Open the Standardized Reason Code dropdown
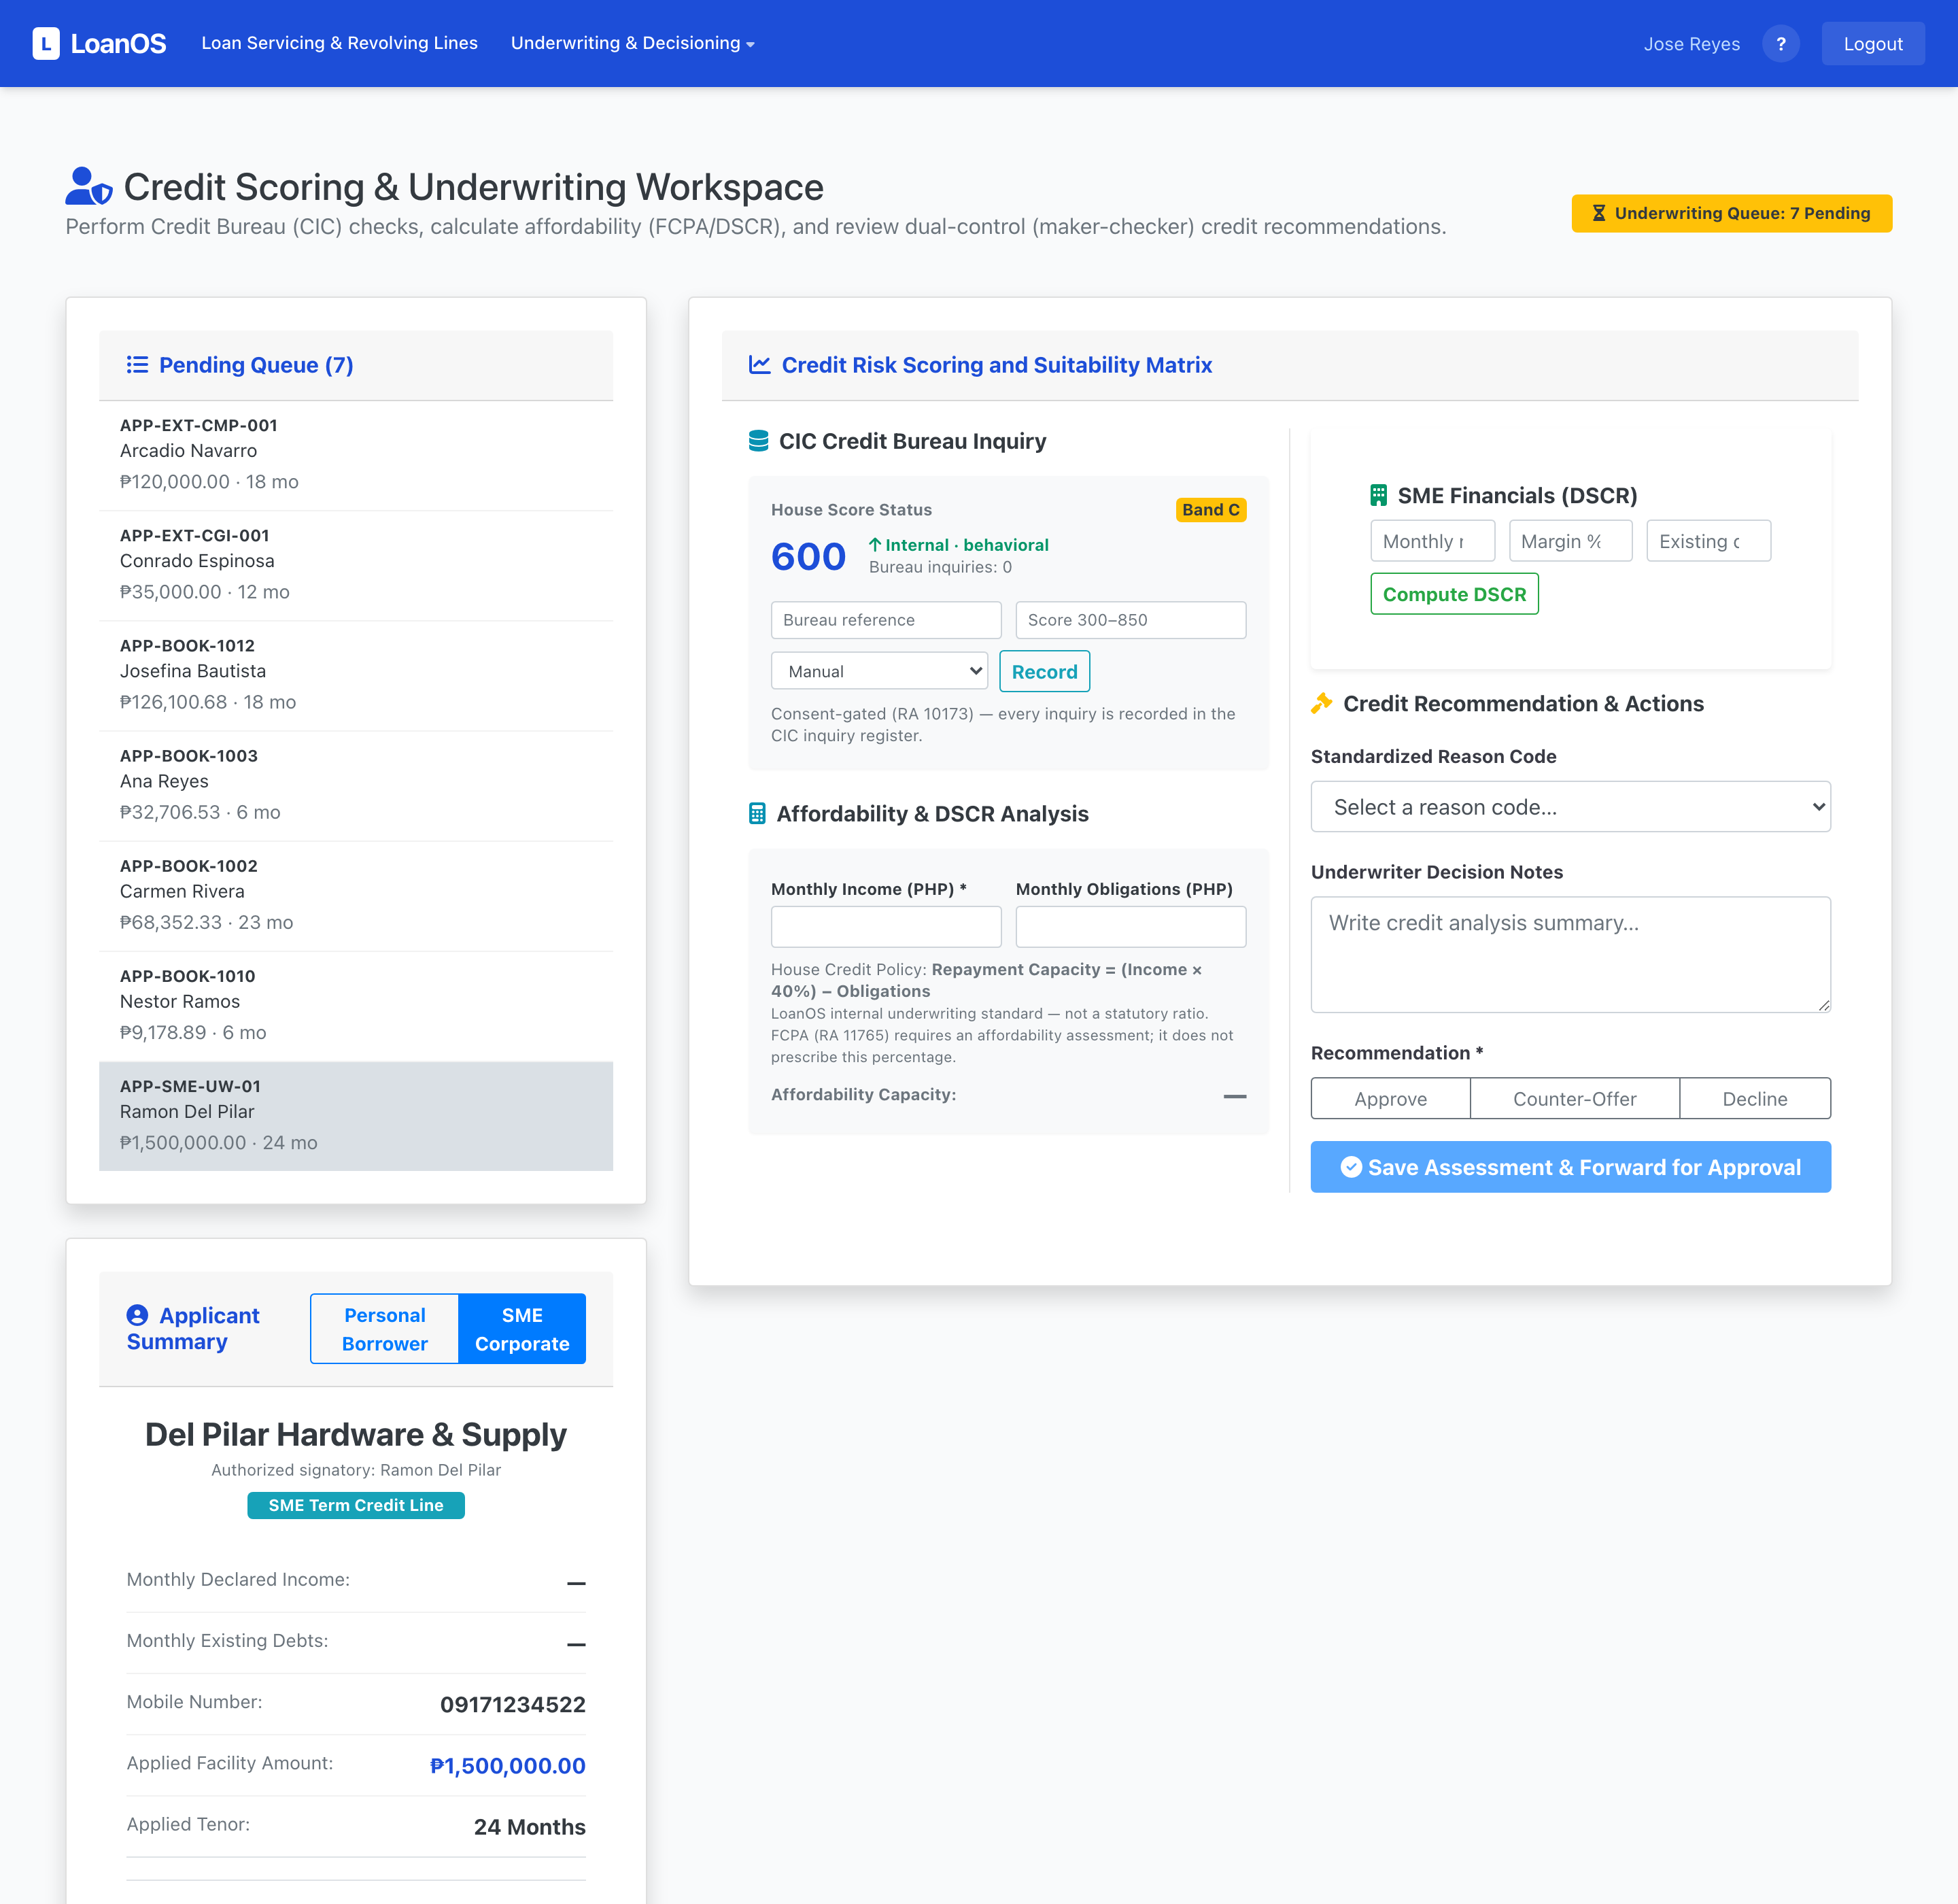 [1570, 807]
